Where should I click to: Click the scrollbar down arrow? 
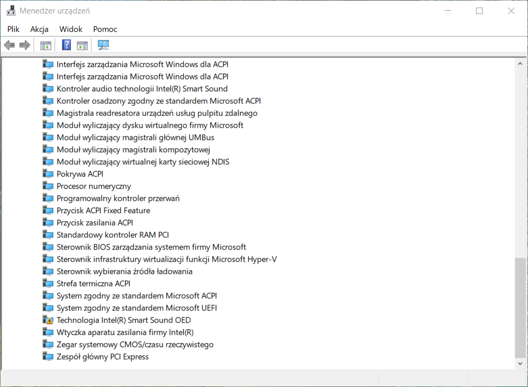pyautogui.click(x=520, y=363)
